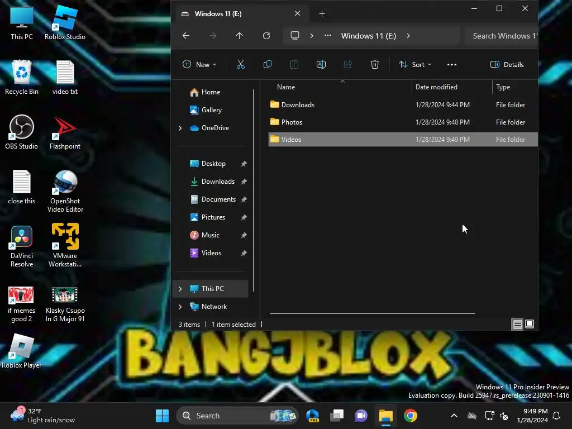Refresh the current folder view
The height and width of the screenshot is (429, 572).
tap(266, 35)
